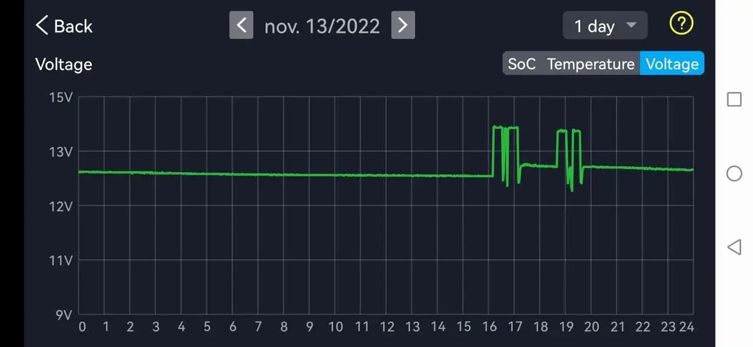Screen dimensions: 753x347
Task: Expand the time range dropdown arrow
Action: pos(631,25)
